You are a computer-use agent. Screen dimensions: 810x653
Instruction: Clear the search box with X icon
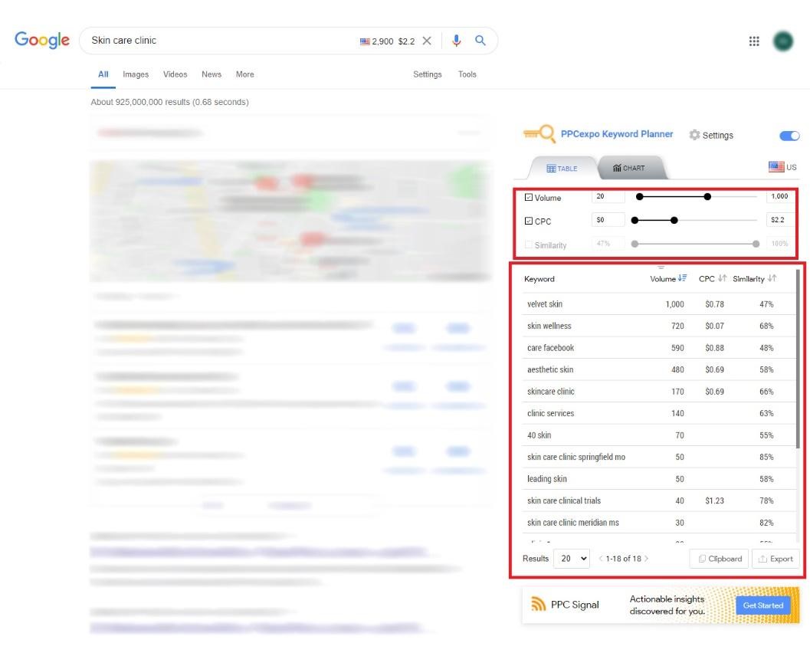click(427, 41)
